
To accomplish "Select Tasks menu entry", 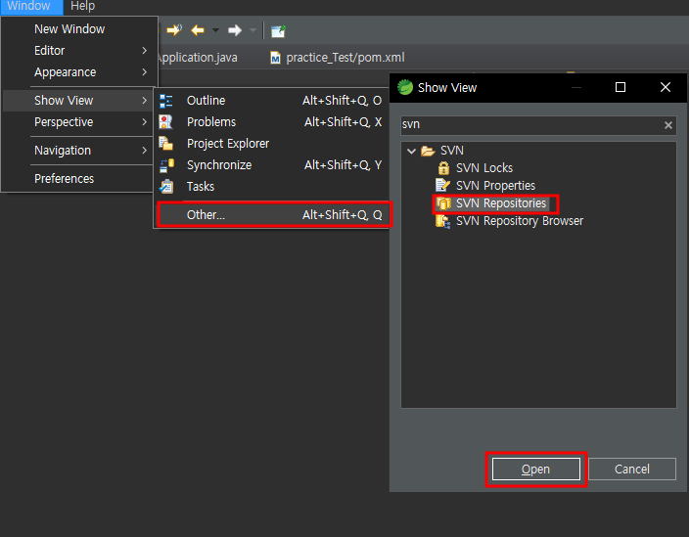I will pos(271,187).
